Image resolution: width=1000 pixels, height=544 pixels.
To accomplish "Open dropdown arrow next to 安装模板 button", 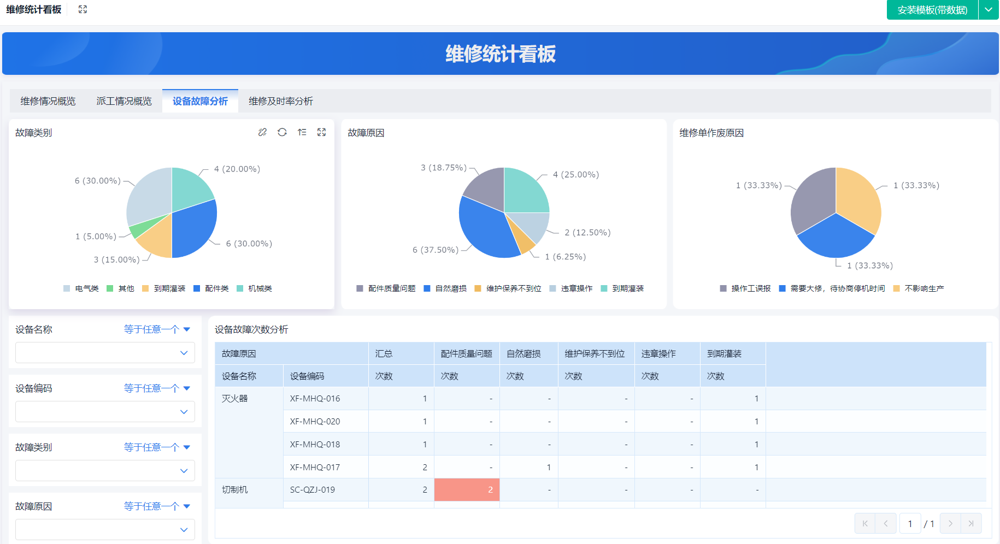I will pos(989,10).
